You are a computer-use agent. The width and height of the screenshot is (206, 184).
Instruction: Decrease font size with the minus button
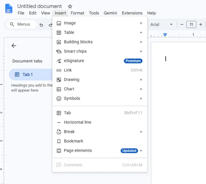tap(182, 24)
